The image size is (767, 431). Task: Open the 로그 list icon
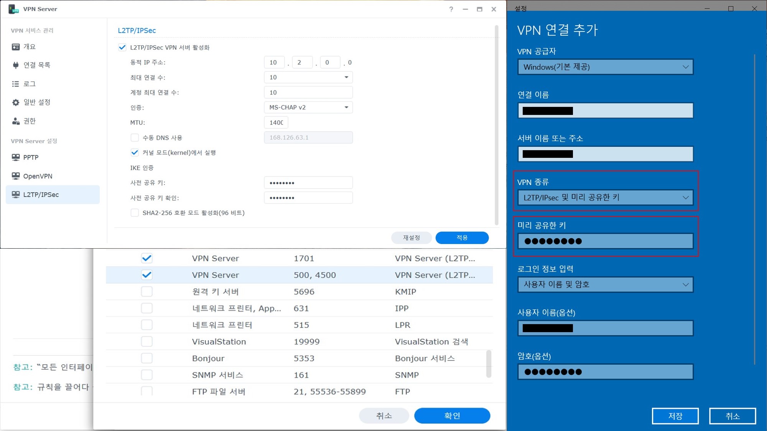click(x=16, y=84)
